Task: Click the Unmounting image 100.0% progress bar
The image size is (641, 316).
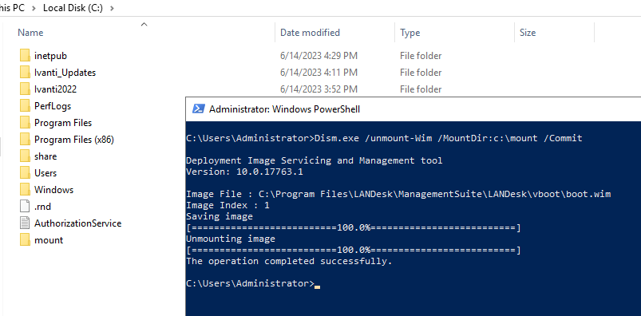Action: [353, 250]
